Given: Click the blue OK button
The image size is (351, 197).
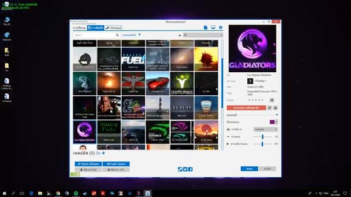Looking at the screenshot, I should 250,169.
